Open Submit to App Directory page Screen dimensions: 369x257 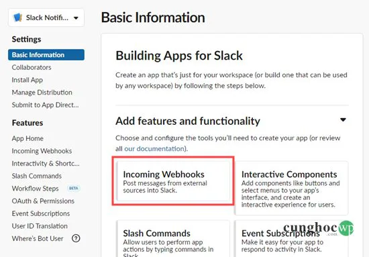45,105
